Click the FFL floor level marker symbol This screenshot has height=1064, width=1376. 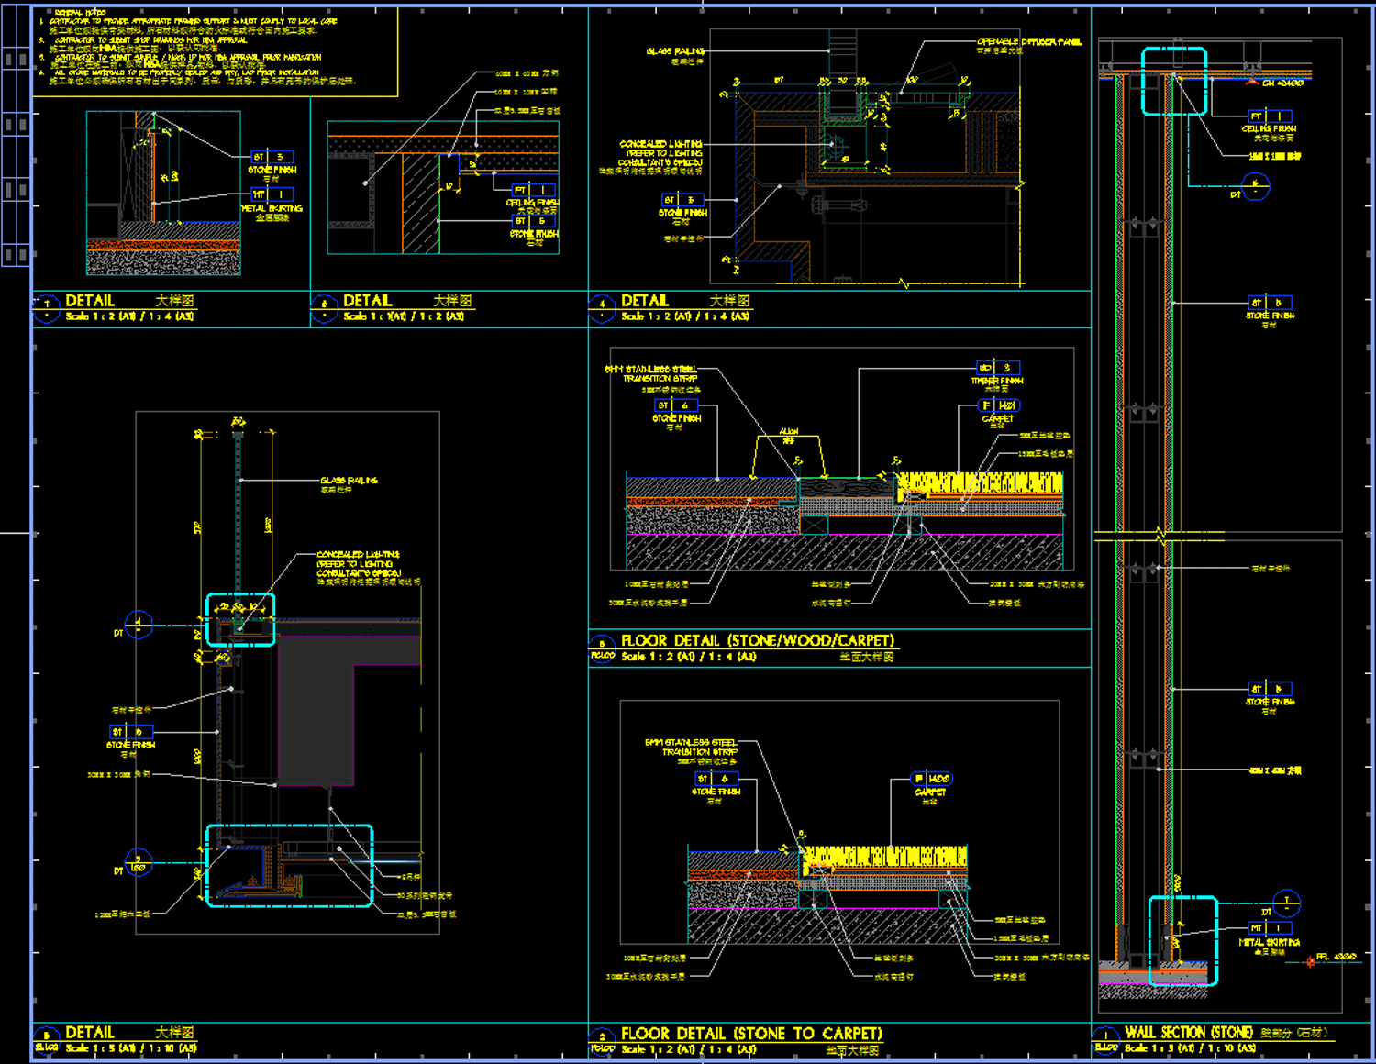tap(1310, 961)
